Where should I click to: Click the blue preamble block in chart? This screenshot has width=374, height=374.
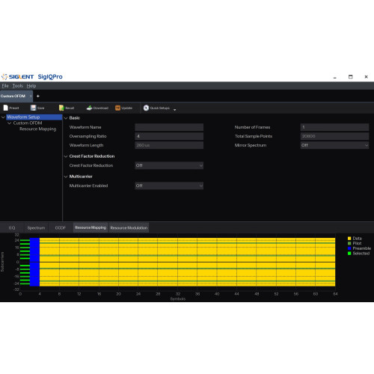(x=34, y=262)
